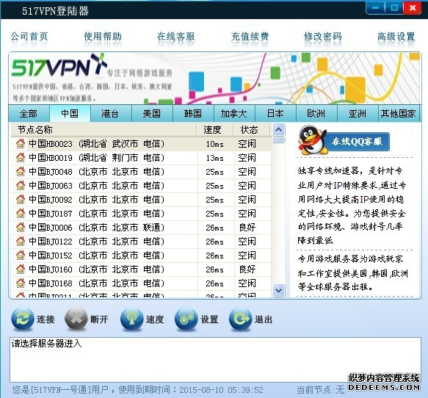Select row 中国BJ0048 (北京市 北京市 电信)
This screenshot has width=428, height=398.
(141, 171)
